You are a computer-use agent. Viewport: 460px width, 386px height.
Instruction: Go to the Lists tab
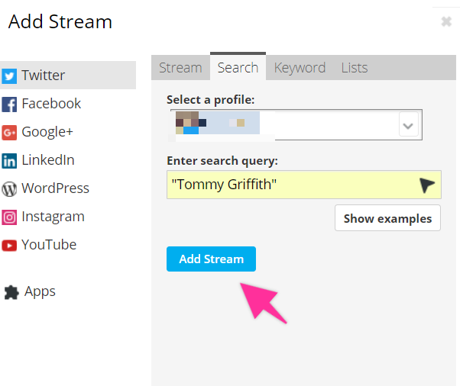click(355, 67)
